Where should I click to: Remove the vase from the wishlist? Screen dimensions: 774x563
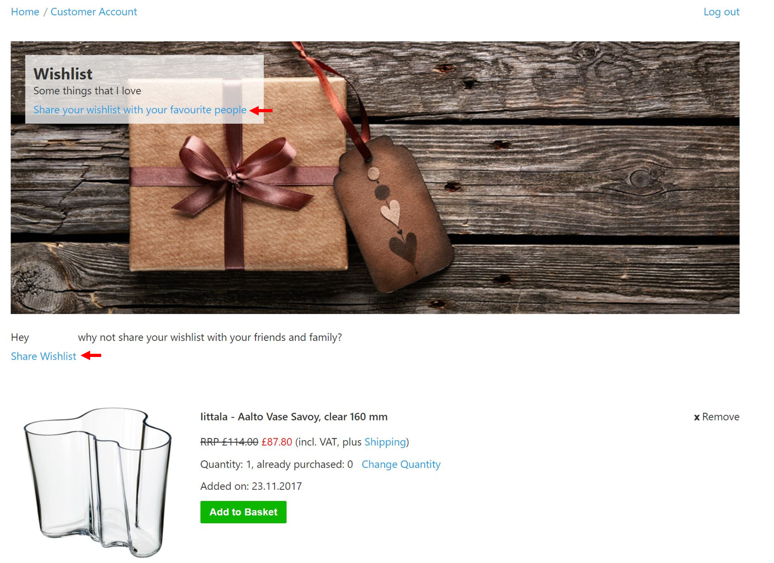click(716, 417)
